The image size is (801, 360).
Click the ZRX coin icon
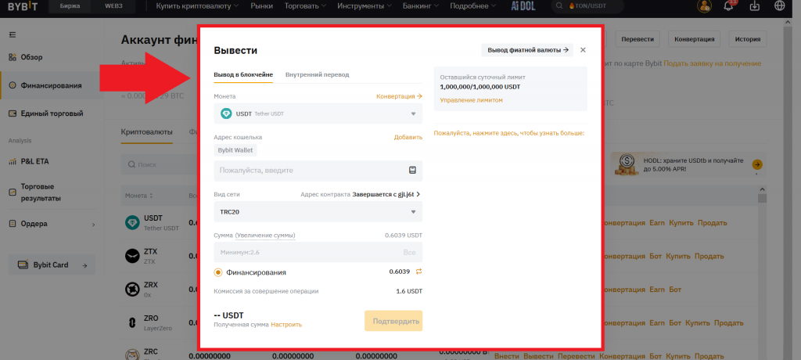(x=132, y=290)
